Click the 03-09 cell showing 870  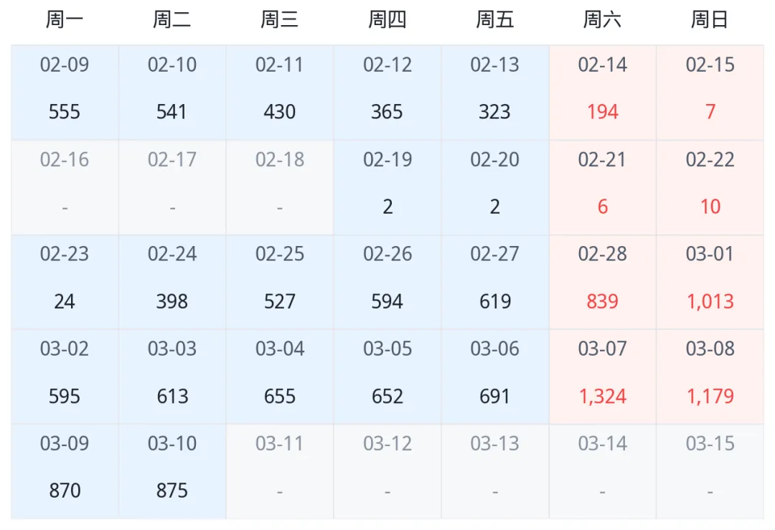coord(65,472)
